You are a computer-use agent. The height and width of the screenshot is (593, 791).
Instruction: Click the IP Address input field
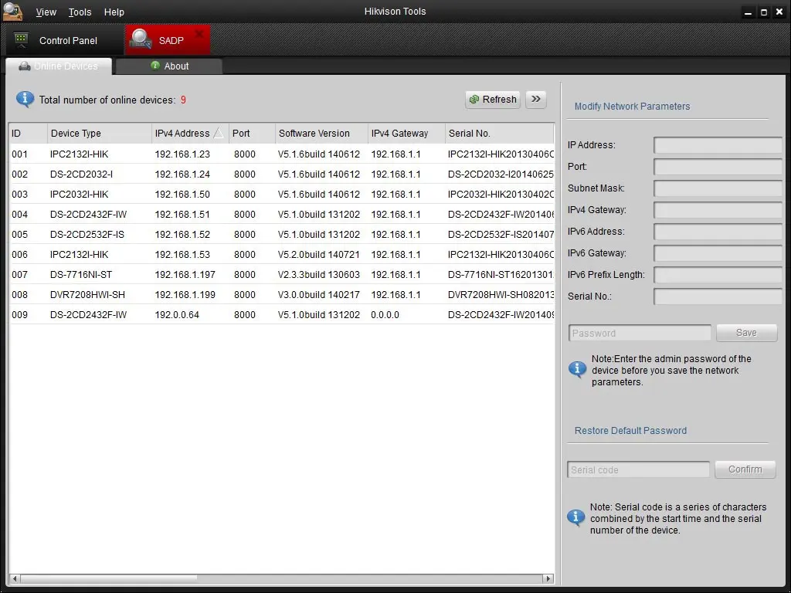(718, 145)
